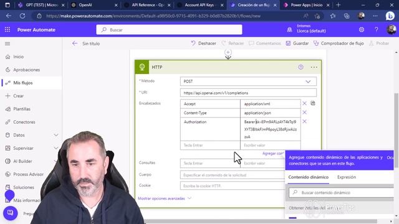
Task: Remove the Authorization header row
Action: [304, 121]
